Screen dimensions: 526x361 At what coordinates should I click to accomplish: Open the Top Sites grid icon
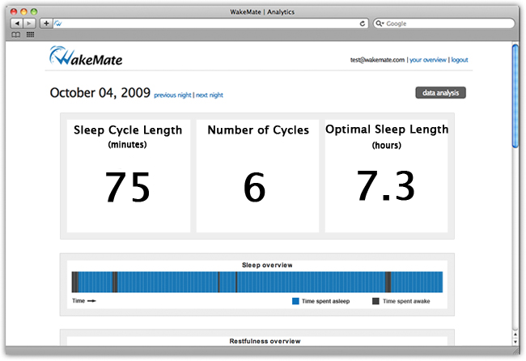point(30,35)
